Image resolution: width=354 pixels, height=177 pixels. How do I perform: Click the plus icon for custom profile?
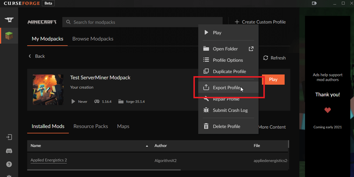point(237,22)
